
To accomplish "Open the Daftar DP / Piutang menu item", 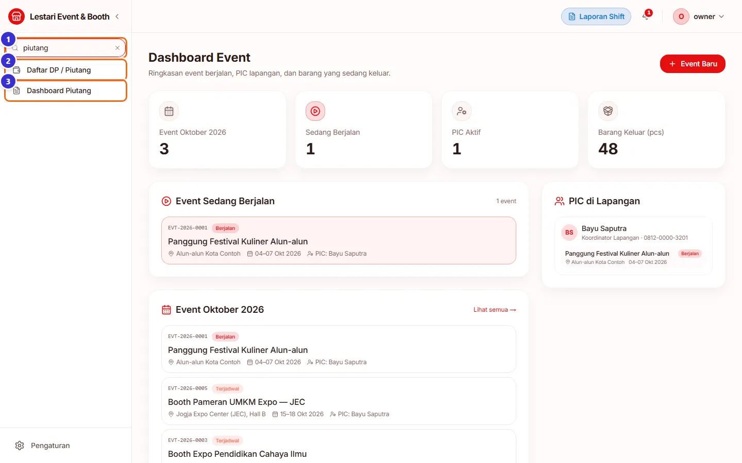I will (66, 70).
